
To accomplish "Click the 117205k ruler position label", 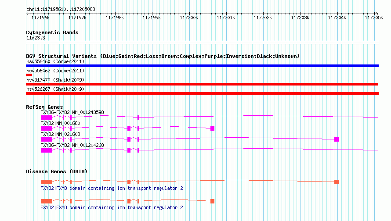I will (x=374, y=18).
